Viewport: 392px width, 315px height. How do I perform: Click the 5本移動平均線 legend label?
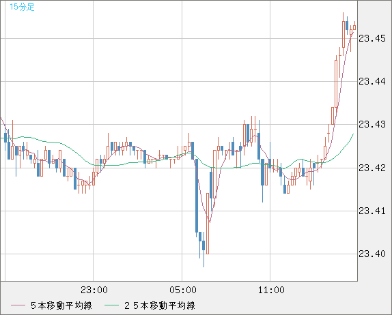click(61, 305)
